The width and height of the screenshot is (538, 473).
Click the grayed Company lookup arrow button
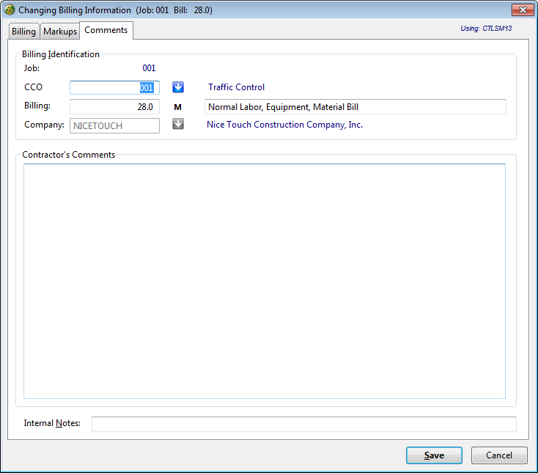(x=177, y=124)
